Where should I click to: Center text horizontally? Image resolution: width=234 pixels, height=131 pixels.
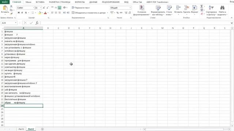pyautogui.click(x=56, y=13)
